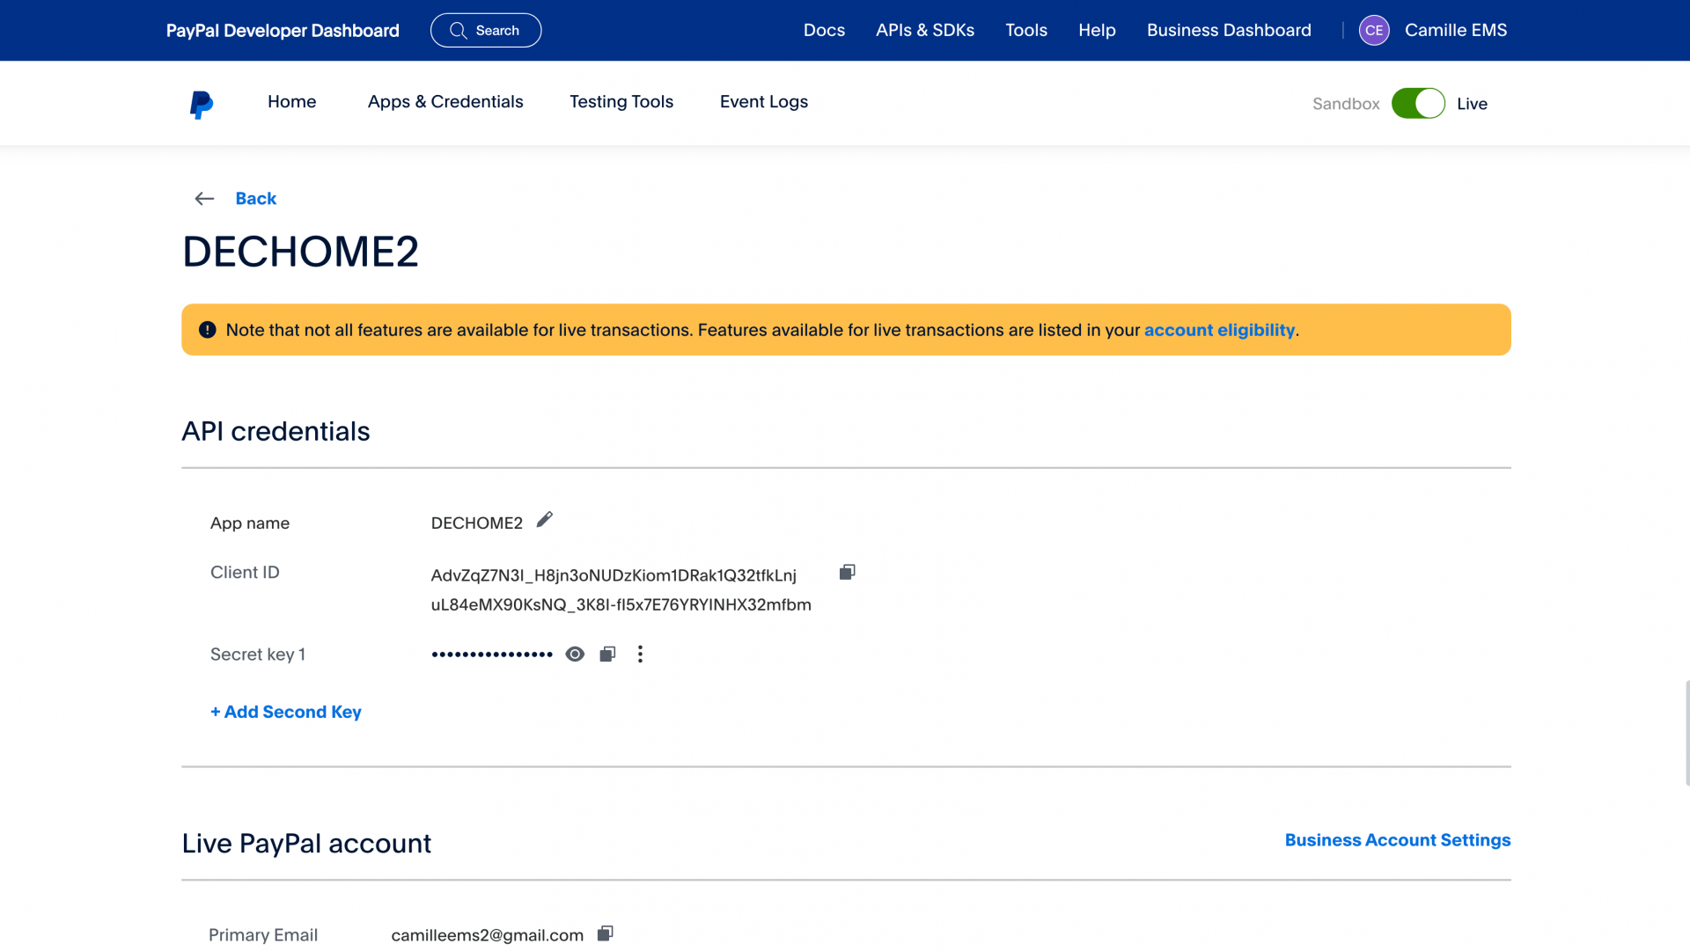
Task: Go to the Home tab
Action: coord(291,102)
